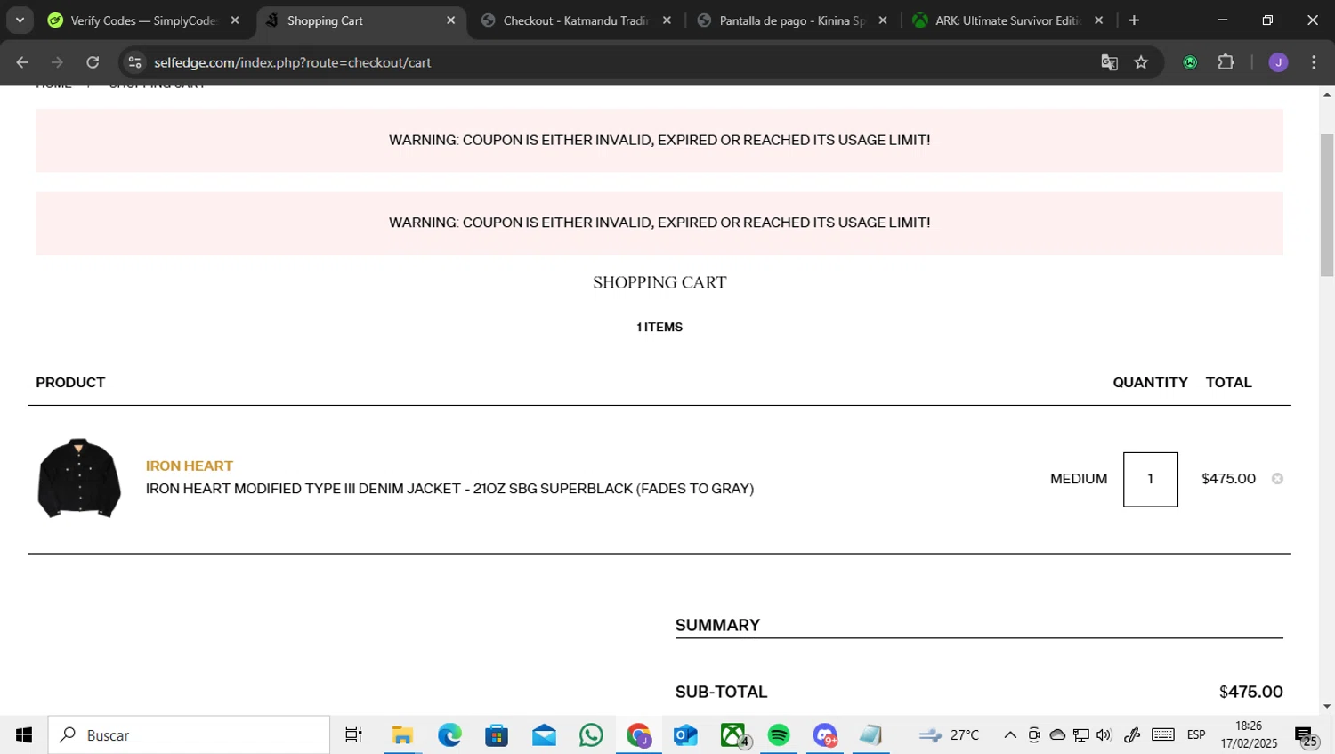The width and height of the screenshot is (1335, 754).
Task: Open the Iron Heart denim jacket thumbnail
Action: tap(79, 478)
